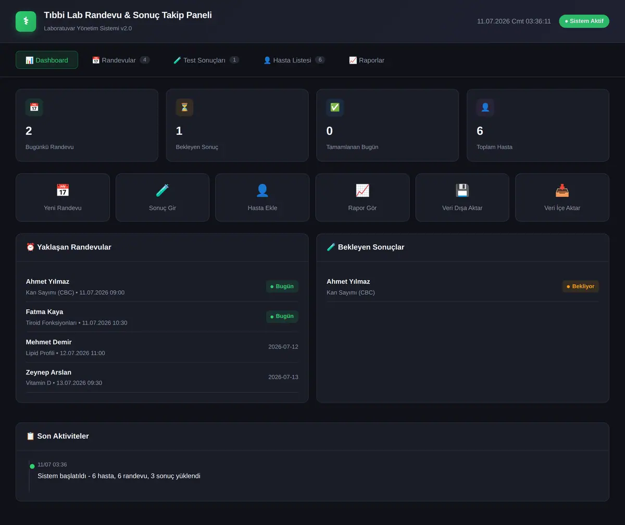Click the person icon on Toplam Hasta card

click(x=485, y=107)
